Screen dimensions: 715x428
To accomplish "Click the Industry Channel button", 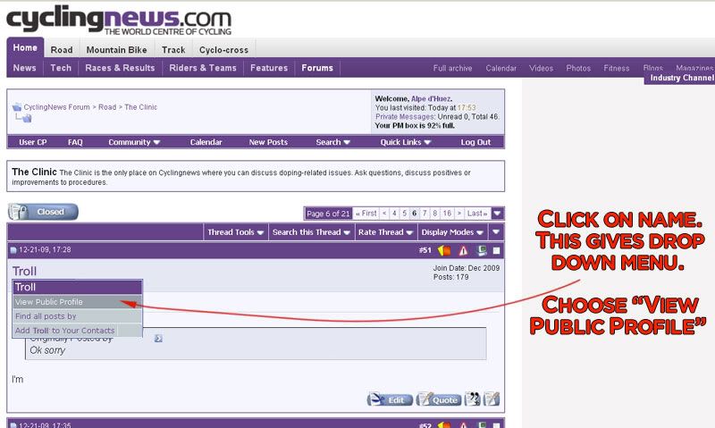I will click(x=680, y=78).
